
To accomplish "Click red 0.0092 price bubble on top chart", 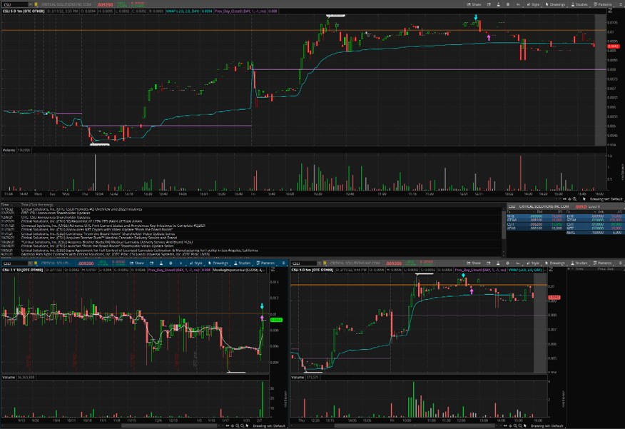I will [613, 46].
